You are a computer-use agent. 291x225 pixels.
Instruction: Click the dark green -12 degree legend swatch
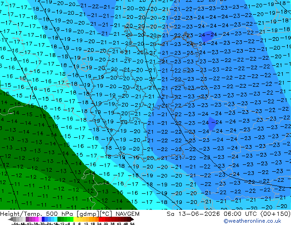pos(59,219)
